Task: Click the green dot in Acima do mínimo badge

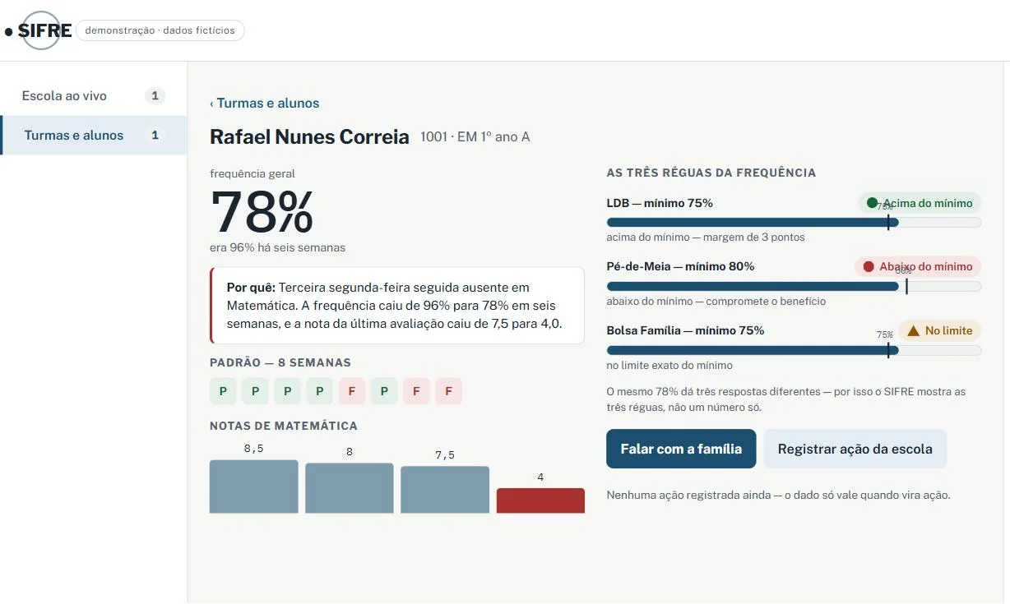Action: [872, 203]
